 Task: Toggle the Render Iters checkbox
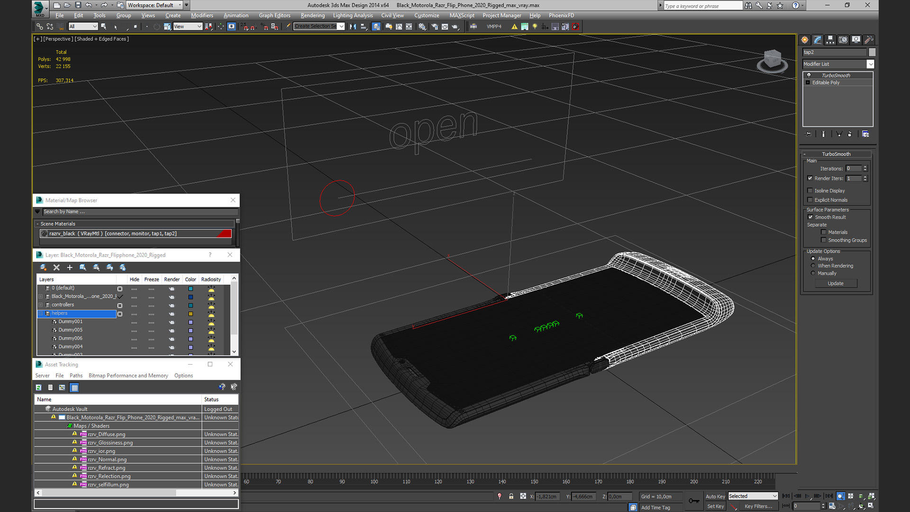(810, 178)
